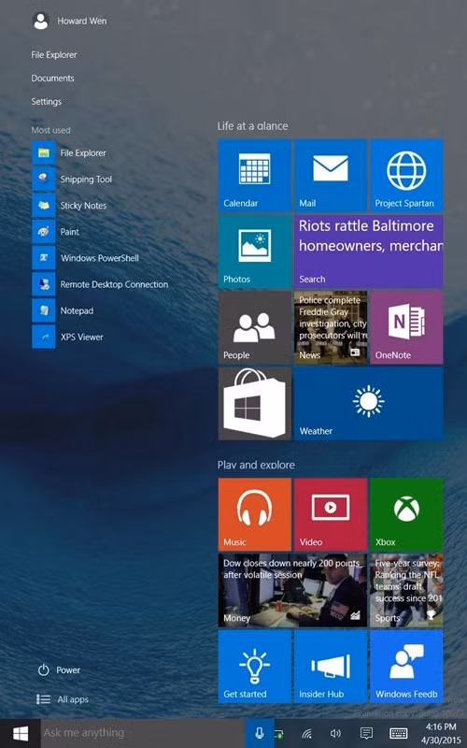Open the Insider Hub tile
Screen dimensions: 467x748
[x=331, y=667]
